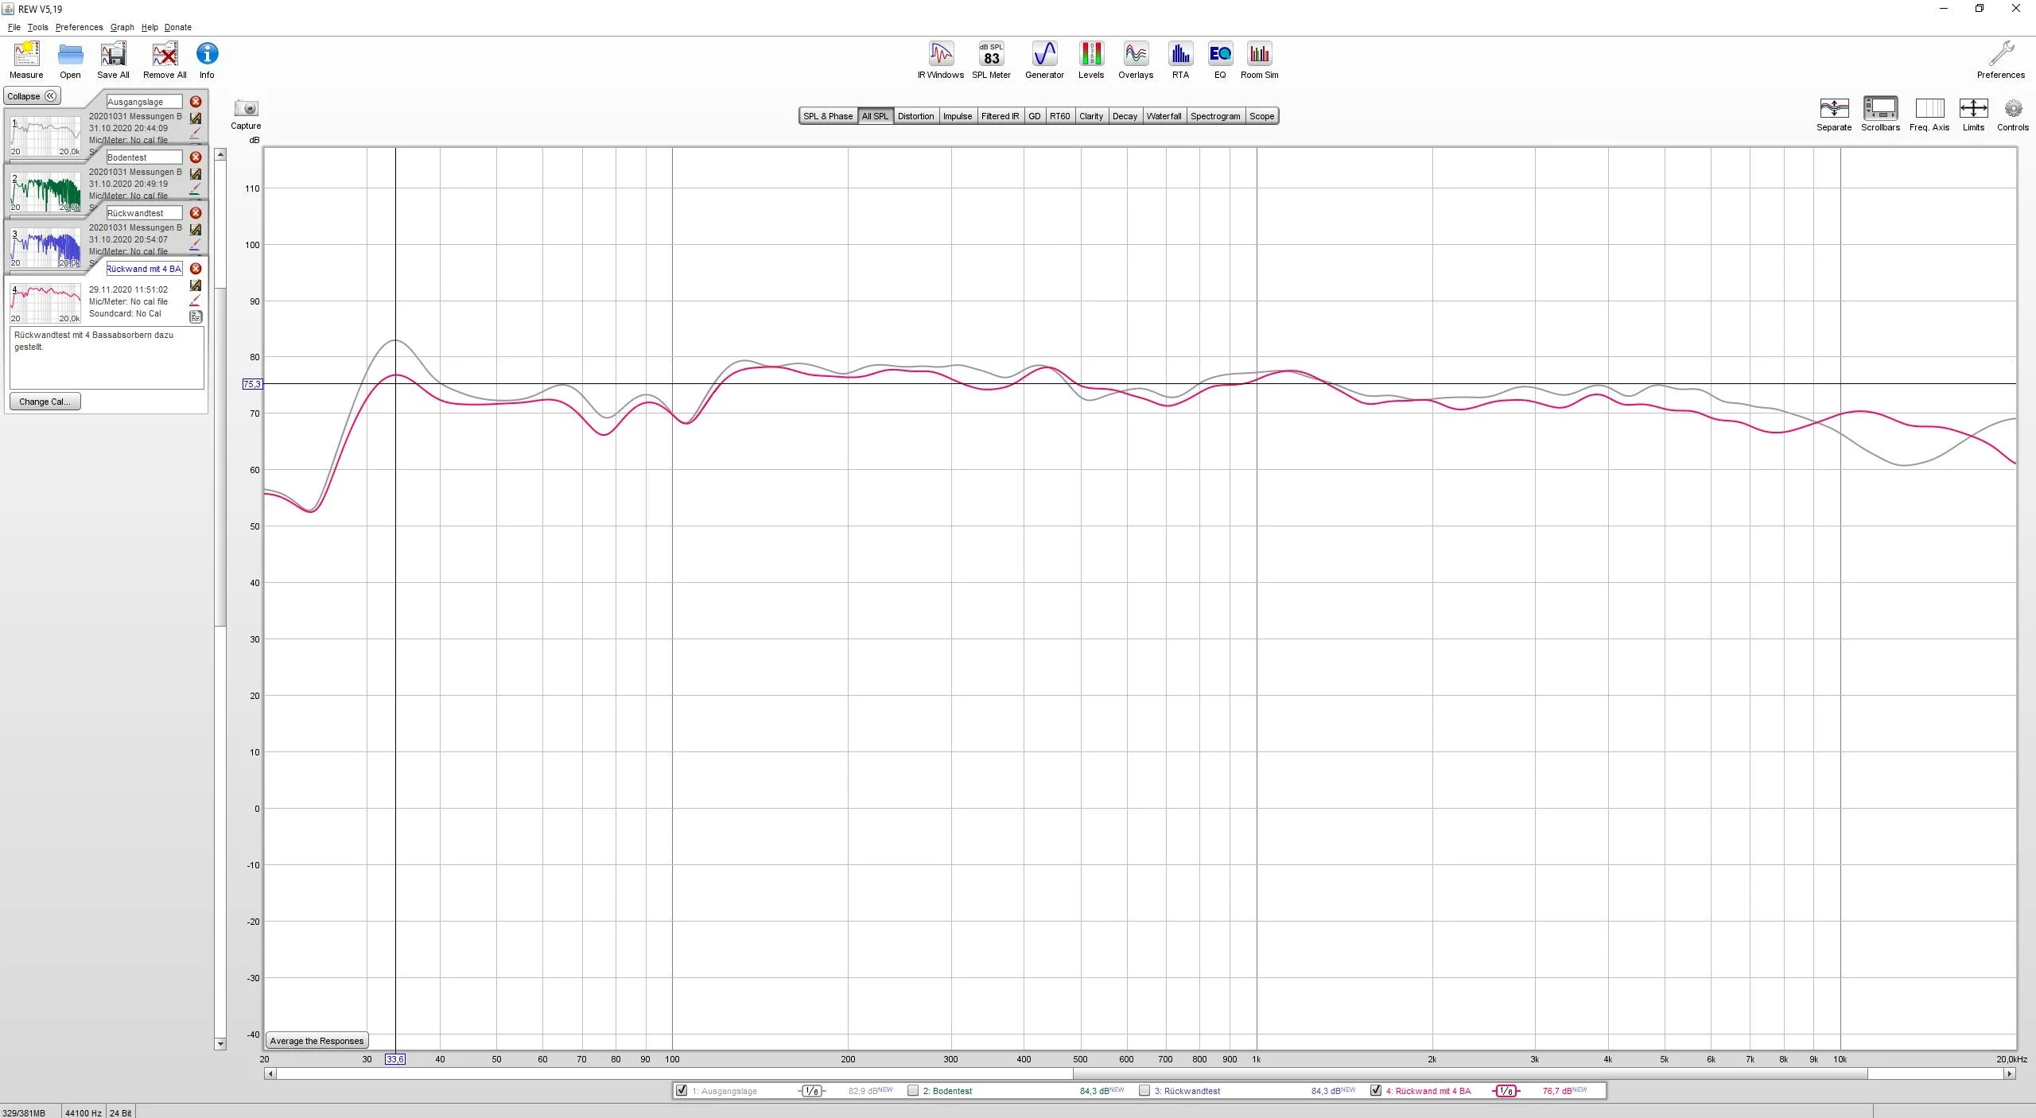Select the Distortion tab
Screen dimensions: 2036x1118
click(x=915, y=116)
